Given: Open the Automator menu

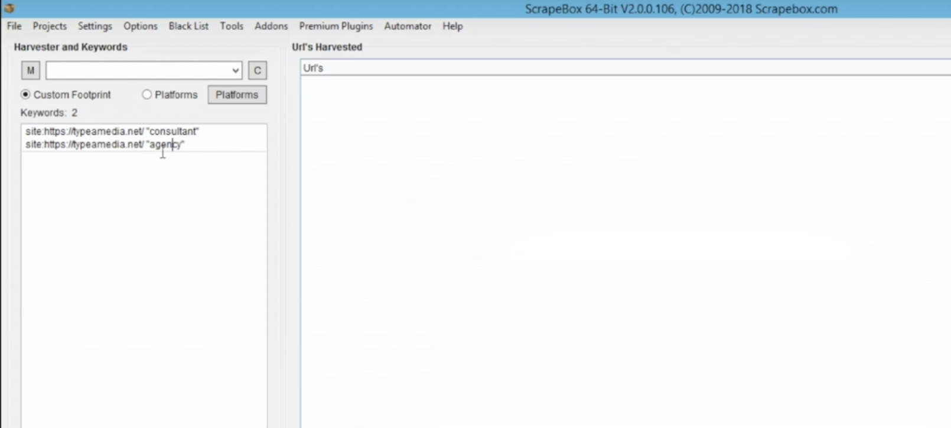Looking at the screenshot, I should point(408,26).
